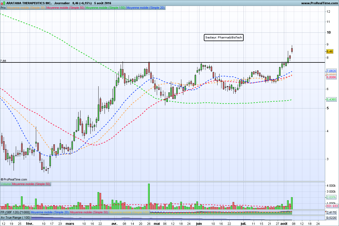Click the red 6,8086 moving average value
339x226 pixels.
[331, 77]
